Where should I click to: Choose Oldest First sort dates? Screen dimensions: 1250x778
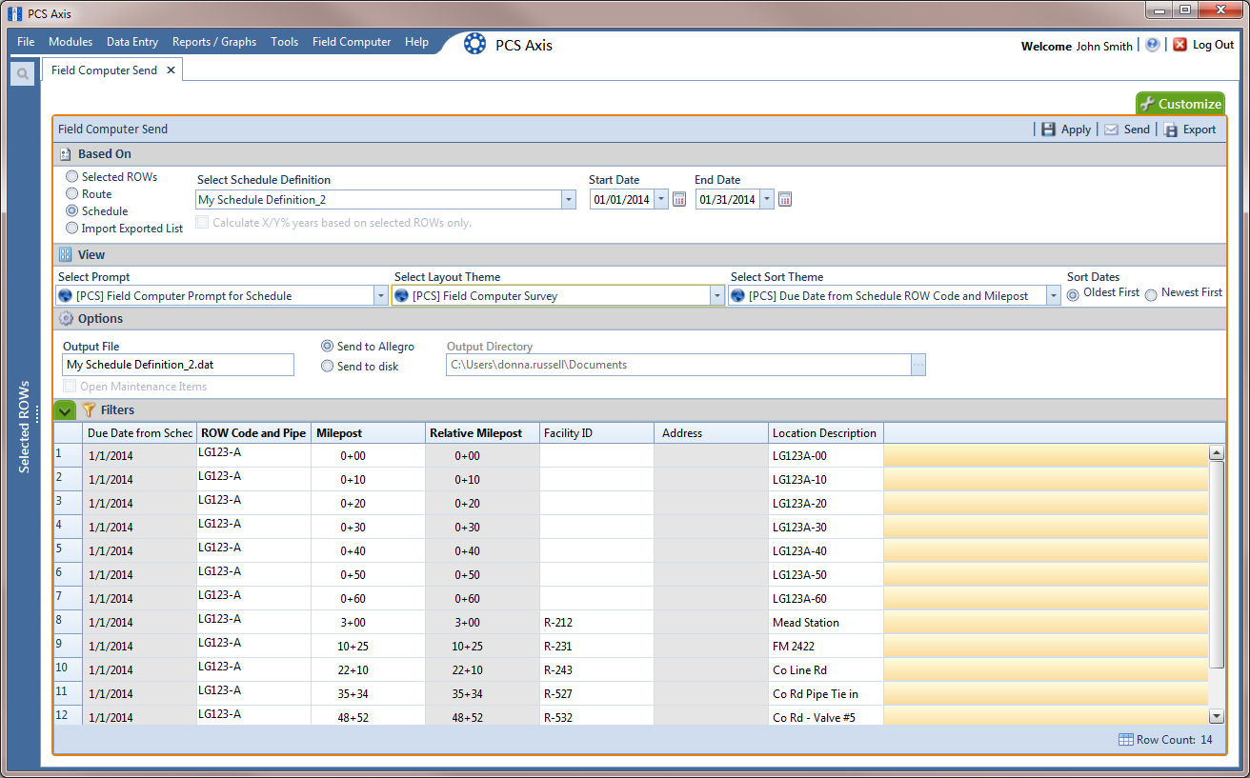pyautogui.click(x=1073, y=294)
